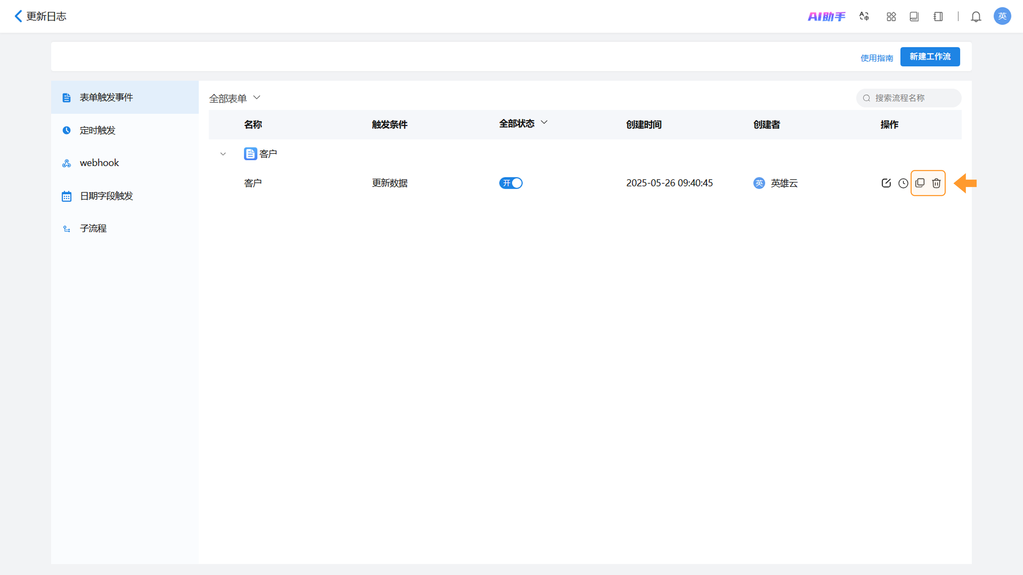
Task: Click the 更新日志 title text
Action: (46, 16)
